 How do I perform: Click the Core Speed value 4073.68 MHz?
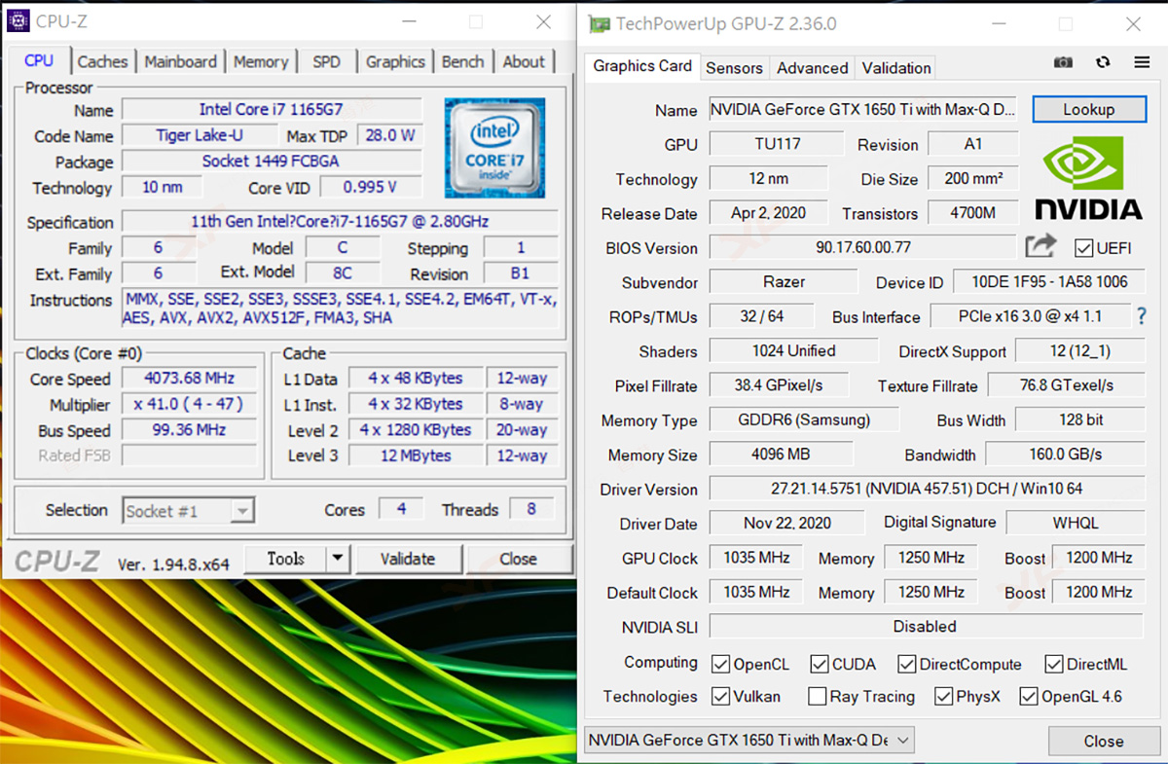(189, 379)
